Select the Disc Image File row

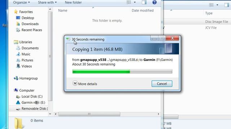197,21
